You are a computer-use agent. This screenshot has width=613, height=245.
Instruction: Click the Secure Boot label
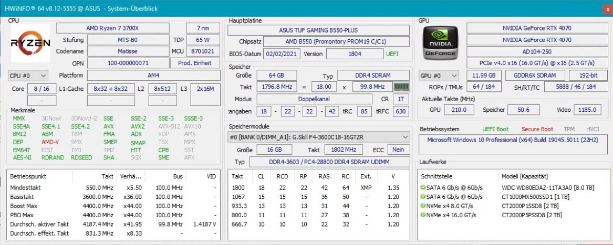(x=537, y=129)
